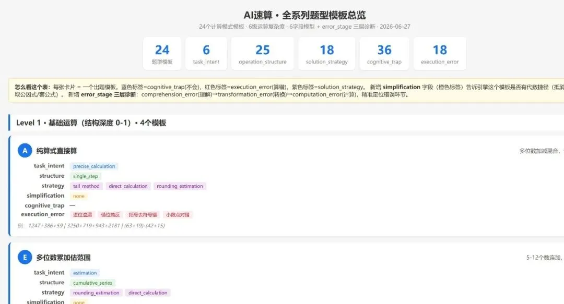
Task: Click the task_intent label in card A
Action: [x=49, y=166]
